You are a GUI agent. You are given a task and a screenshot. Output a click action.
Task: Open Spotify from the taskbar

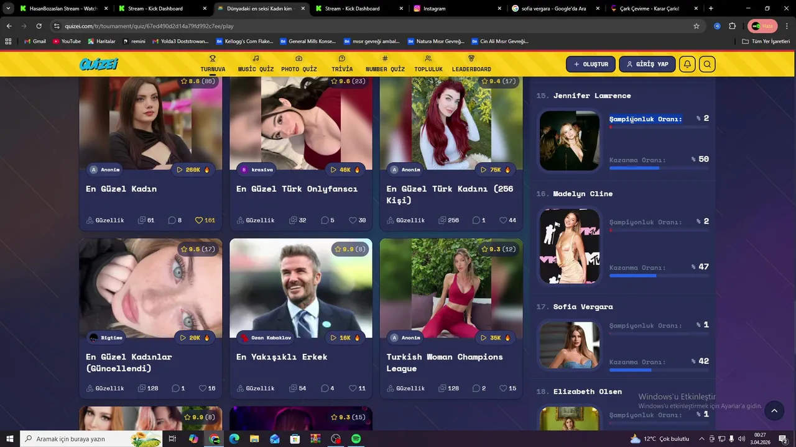pos(356,439)
